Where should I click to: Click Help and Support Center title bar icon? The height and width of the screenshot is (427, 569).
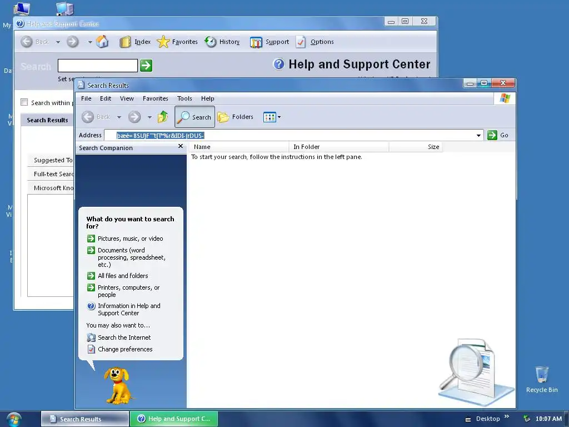(x=21, y=23)
